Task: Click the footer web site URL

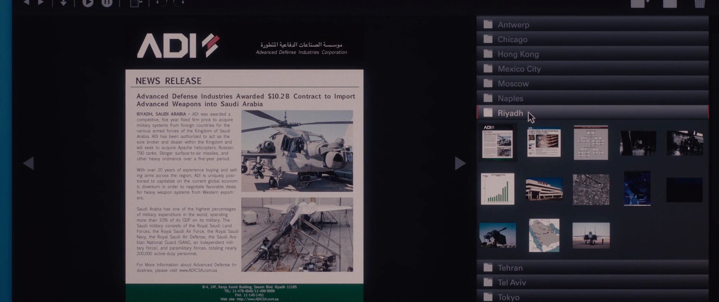Action: click(x=258, y=299)
